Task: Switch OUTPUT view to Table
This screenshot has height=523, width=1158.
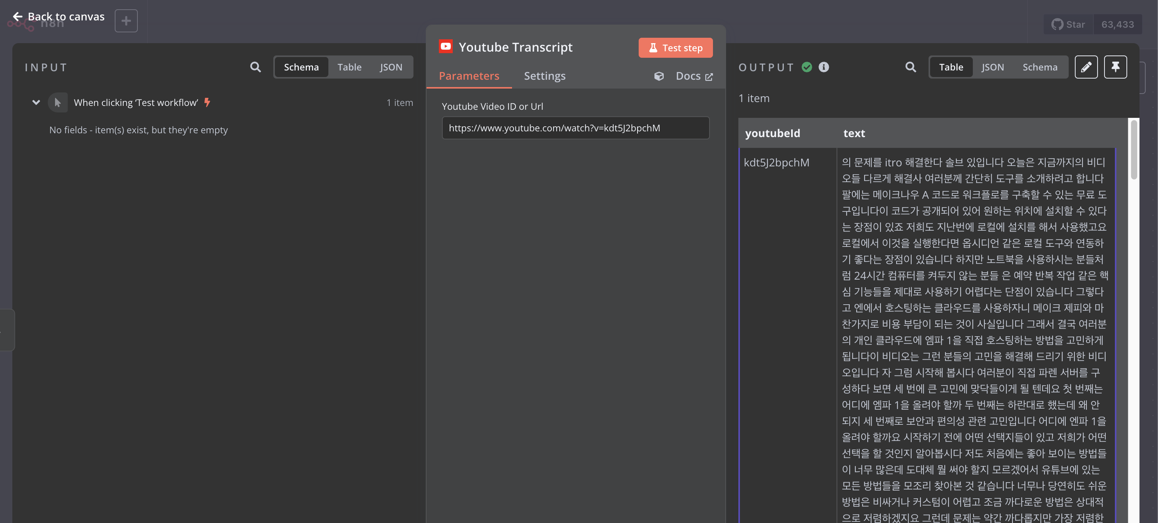Action: point(951,67)
